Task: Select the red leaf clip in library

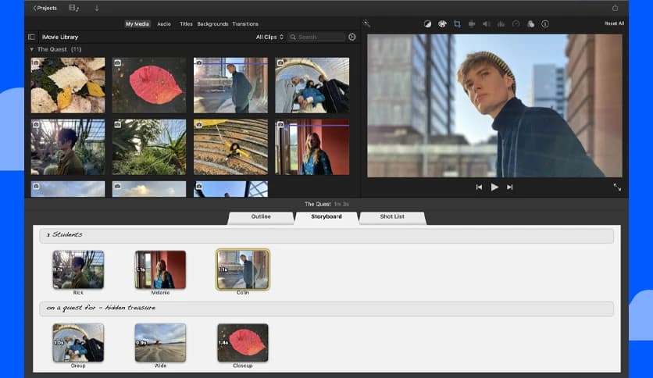Action: (x=149, y=85)
